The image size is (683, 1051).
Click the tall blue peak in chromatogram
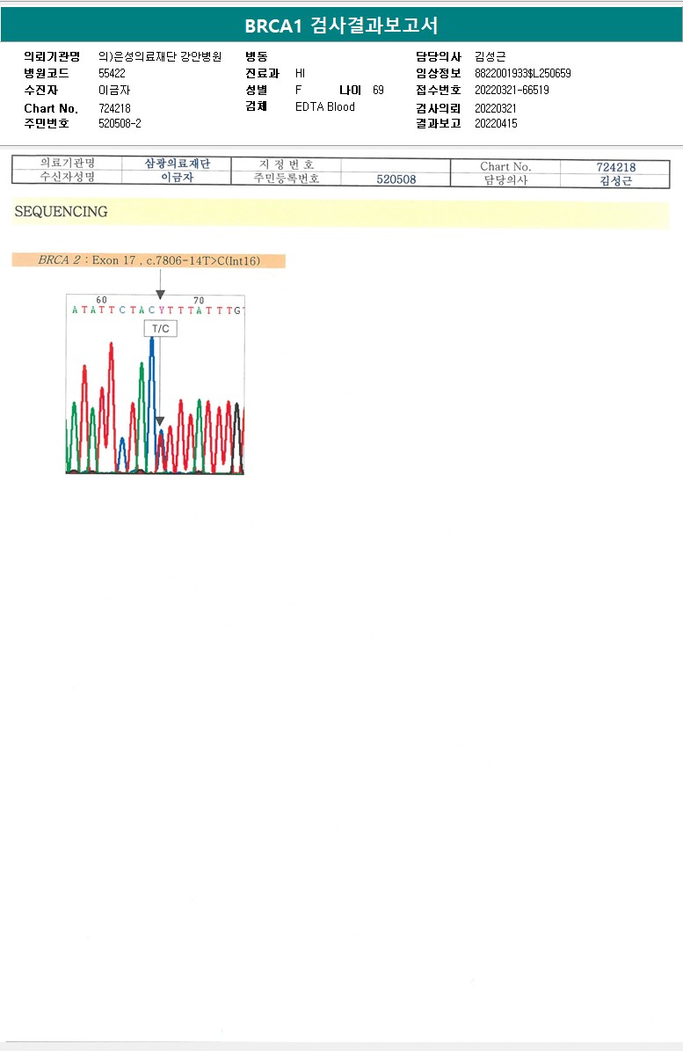pyautogui.click(x=153, y=402)
